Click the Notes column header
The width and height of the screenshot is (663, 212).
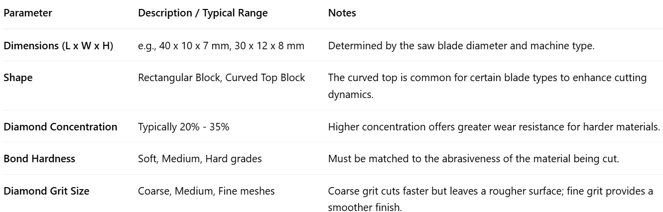(342, 13)
